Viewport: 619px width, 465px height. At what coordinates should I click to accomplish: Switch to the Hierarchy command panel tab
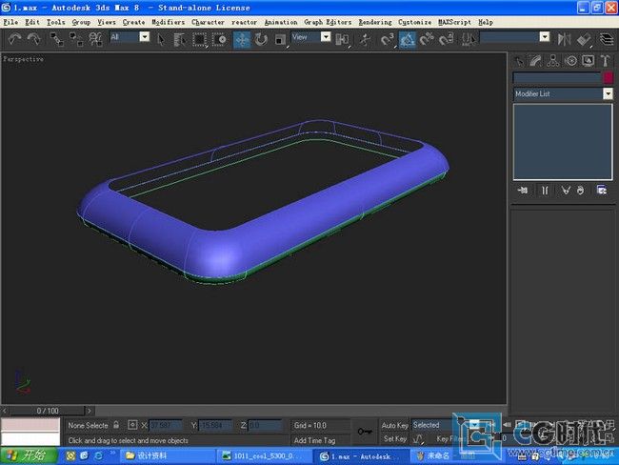553,60
